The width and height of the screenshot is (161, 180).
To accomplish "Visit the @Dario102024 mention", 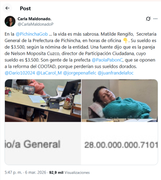I will tap(20, 73).
